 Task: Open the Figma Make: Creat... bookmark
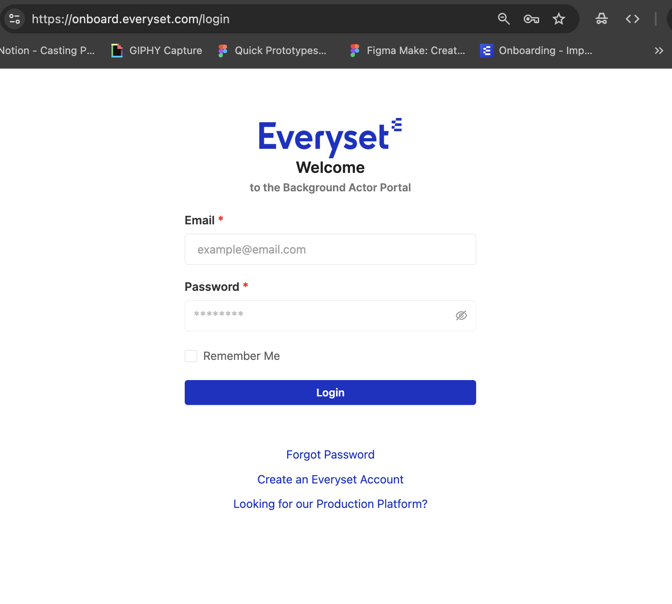coord(408,51)
